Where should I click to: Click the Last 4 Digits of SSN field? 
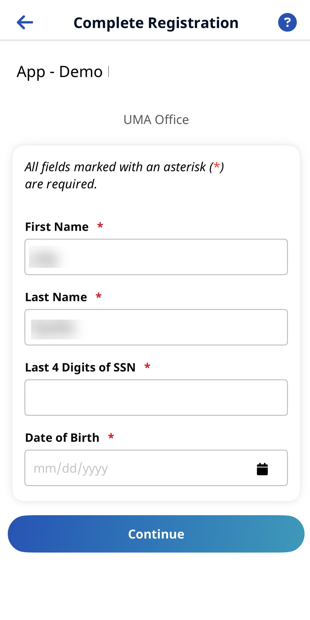(x=156, y=397)
